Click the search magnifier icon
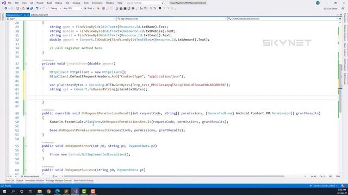This screenshot has width=348, height=195. coord(163,3)
